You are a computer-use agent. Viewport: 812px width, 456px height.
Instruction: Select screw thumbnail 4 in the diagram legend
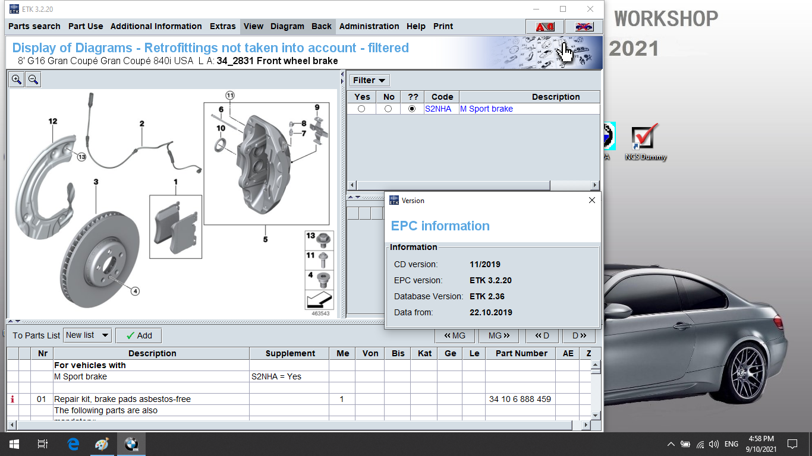point(319,280)
